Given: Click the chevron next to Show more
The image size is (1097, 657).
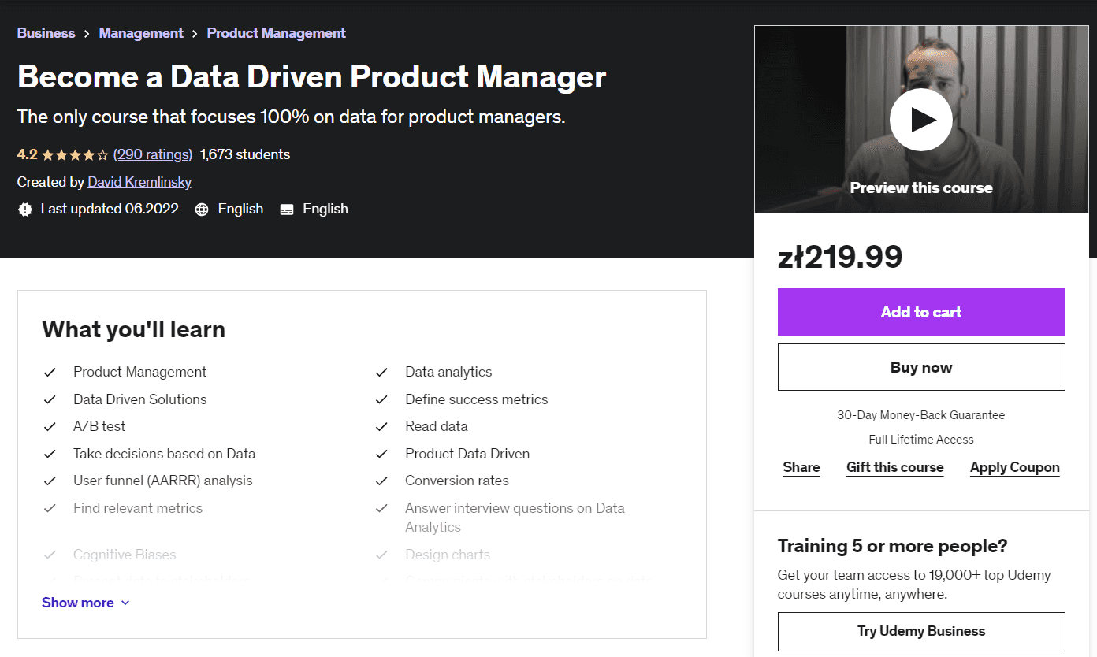Looking at the screenshot, I should (125, 603).
